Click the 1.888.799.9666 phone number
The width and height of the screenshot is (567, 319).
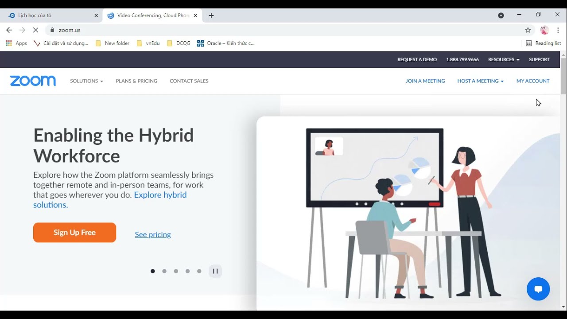[x=462, y=59]
